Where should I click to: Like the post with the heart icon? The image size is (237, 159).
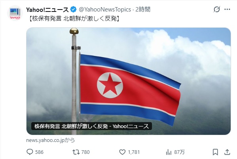122,152
